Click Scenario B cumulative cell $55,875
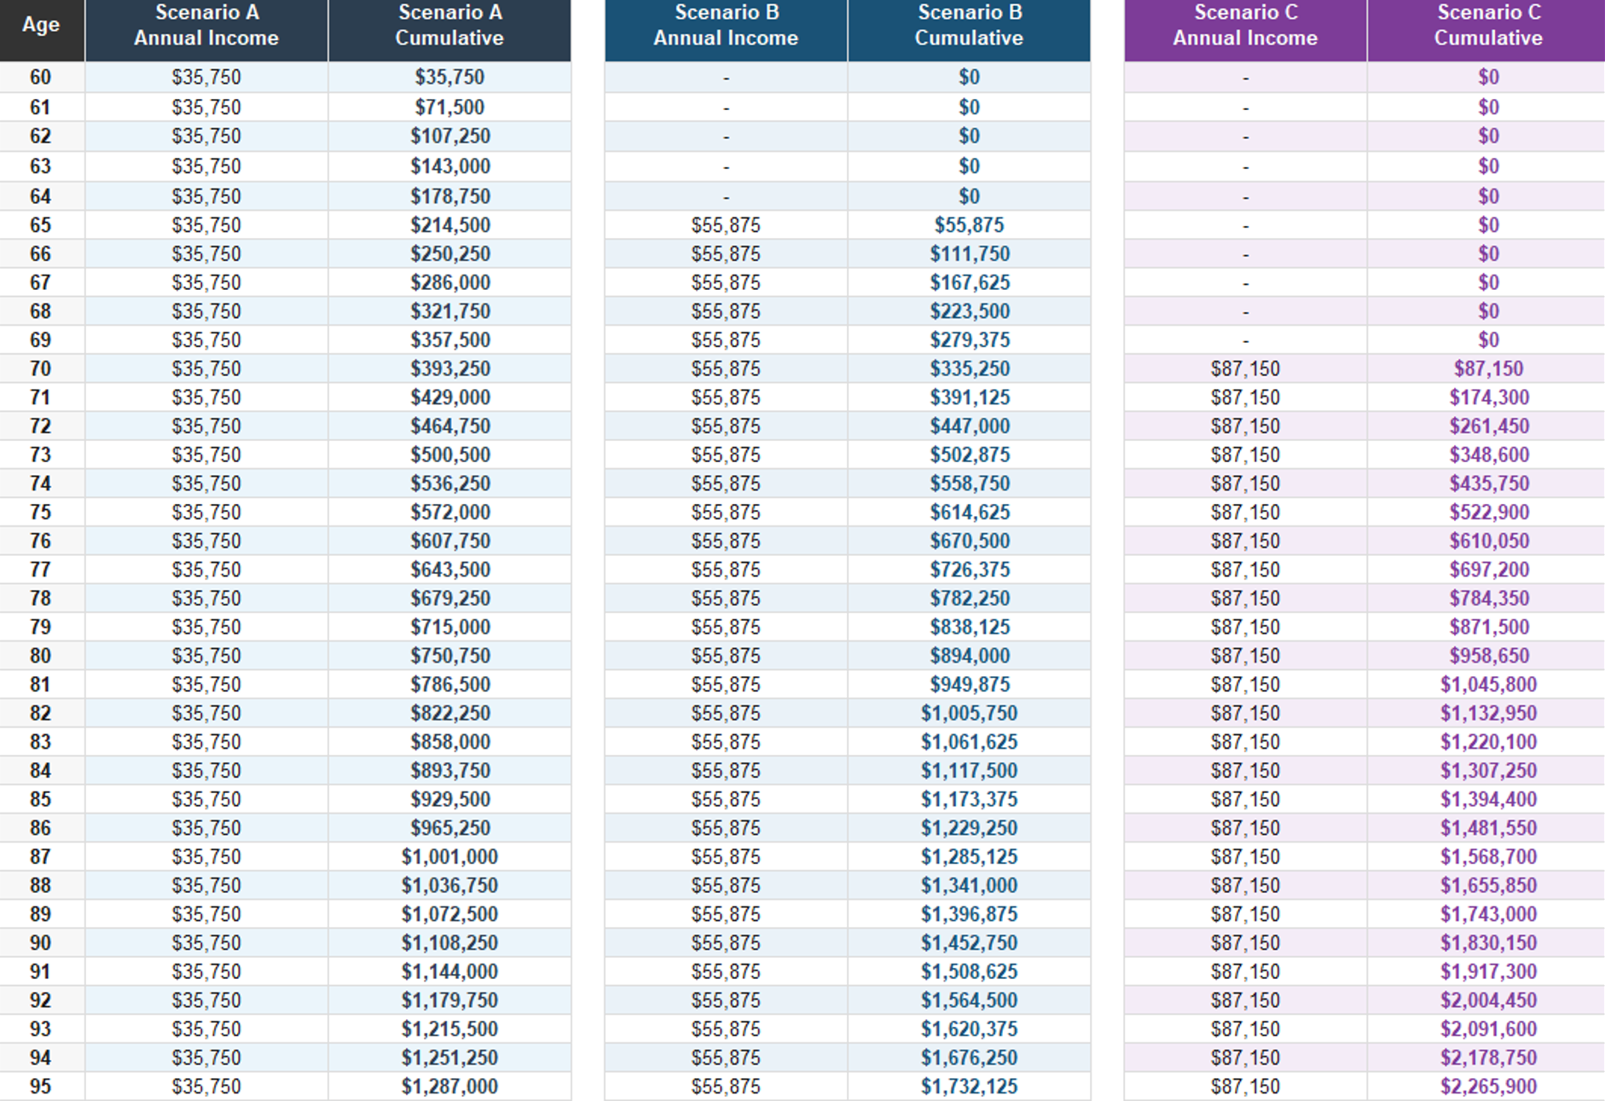Screen dimensions: 1605x1101 (x=969, y=225)
